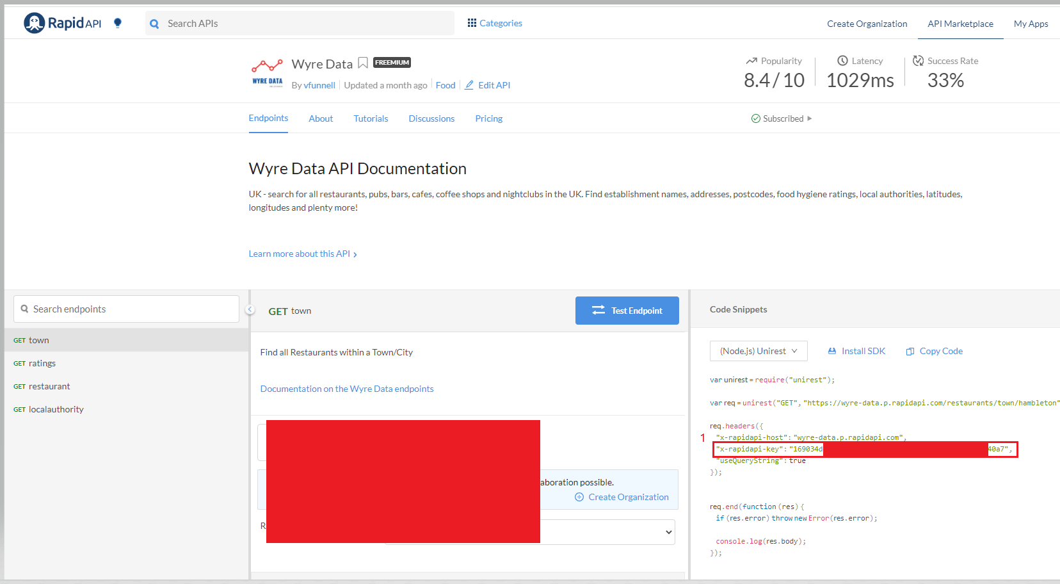Click Install SDK

856,351
